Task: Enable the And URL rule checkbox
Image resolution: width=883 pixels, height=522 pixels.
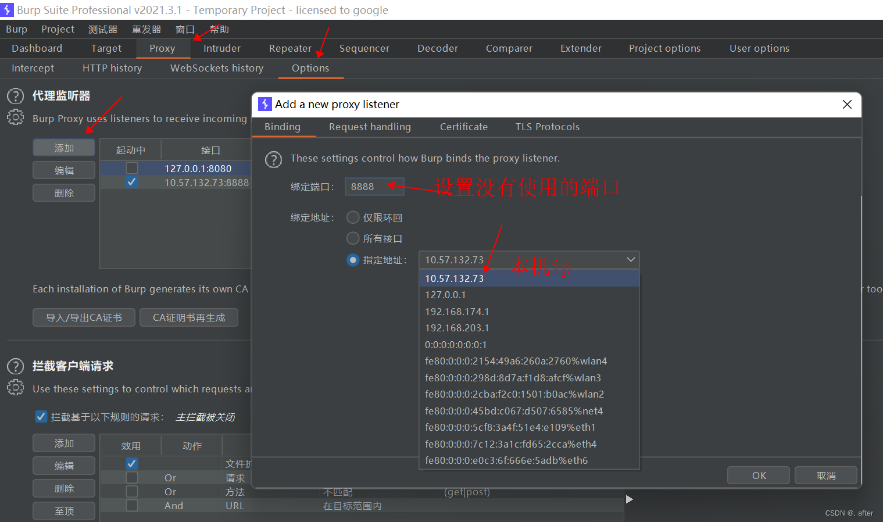Action: [x=132, y=505]
